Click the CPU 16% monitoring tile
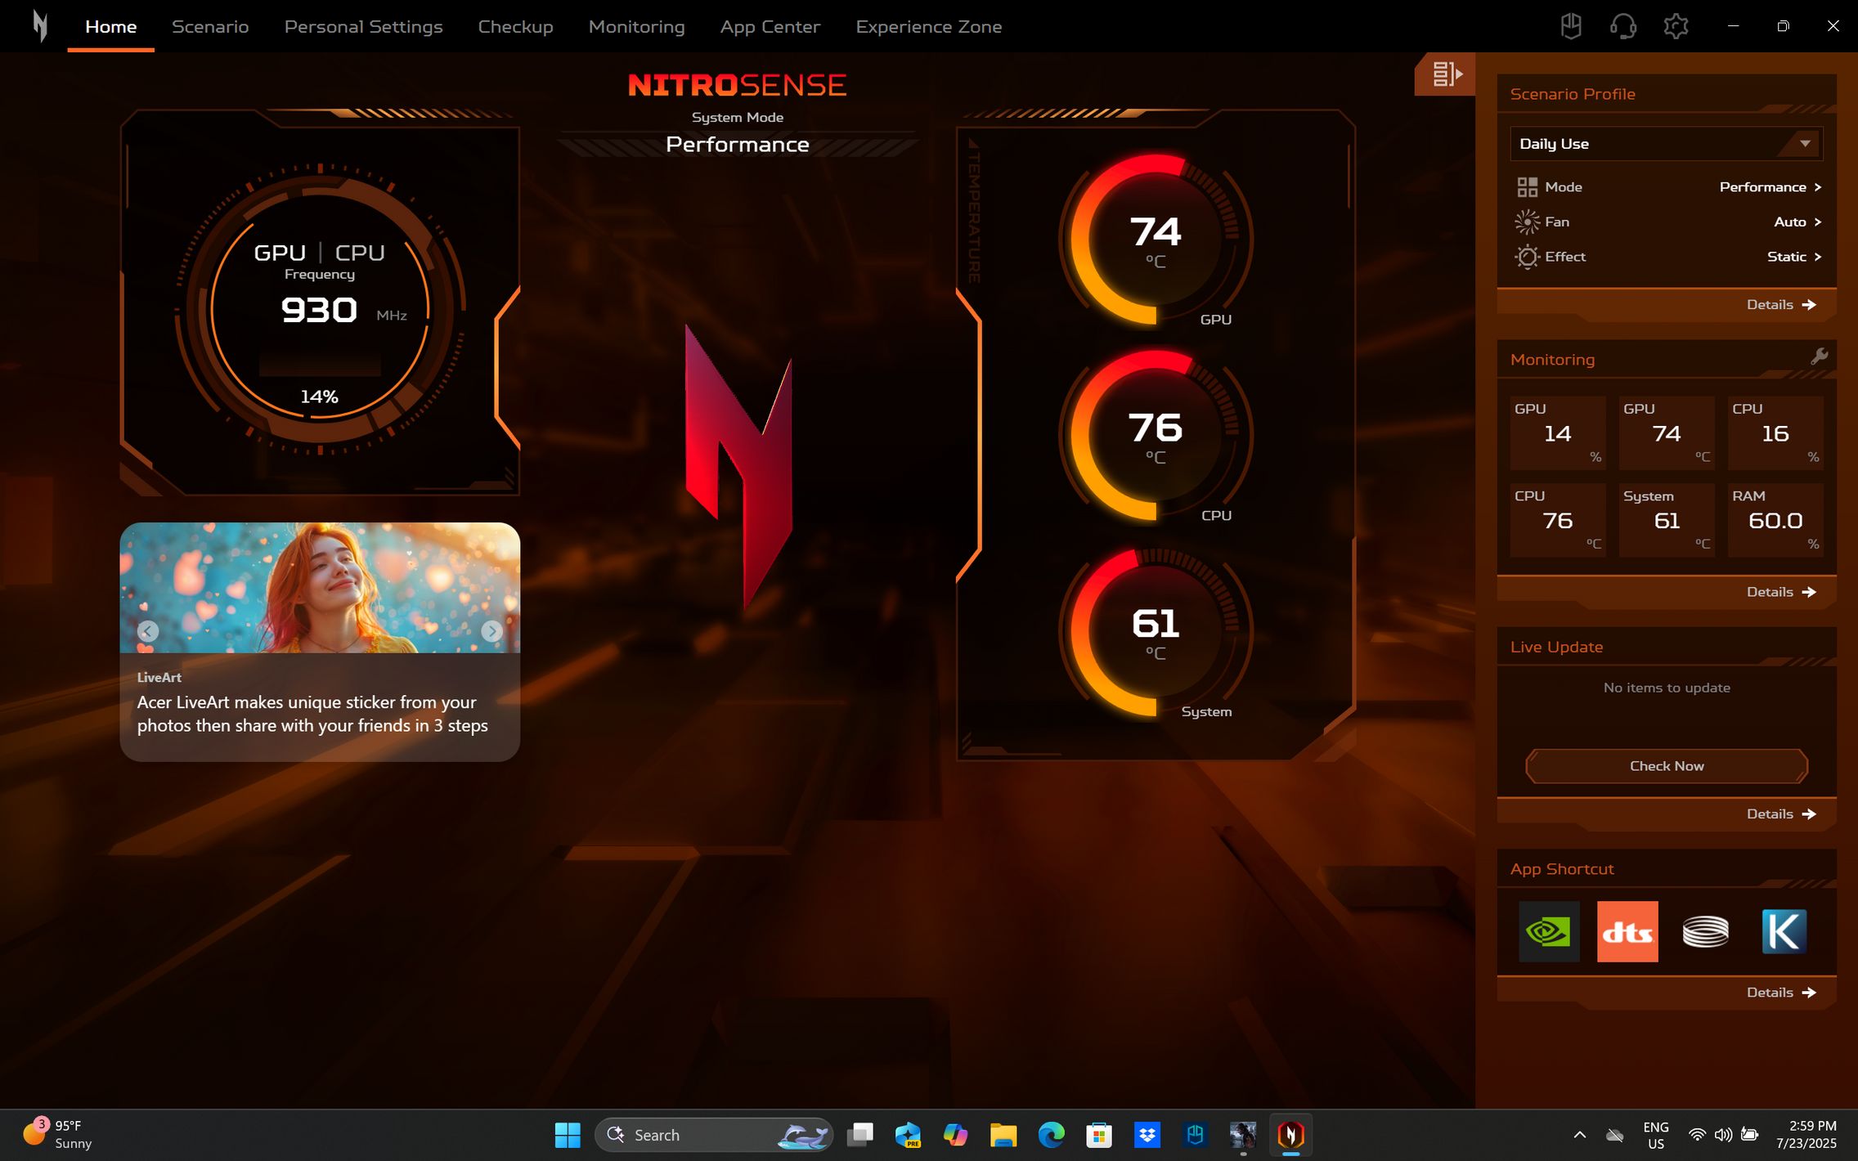This screenshot has height=1161, width=1858. (1775, 433)
